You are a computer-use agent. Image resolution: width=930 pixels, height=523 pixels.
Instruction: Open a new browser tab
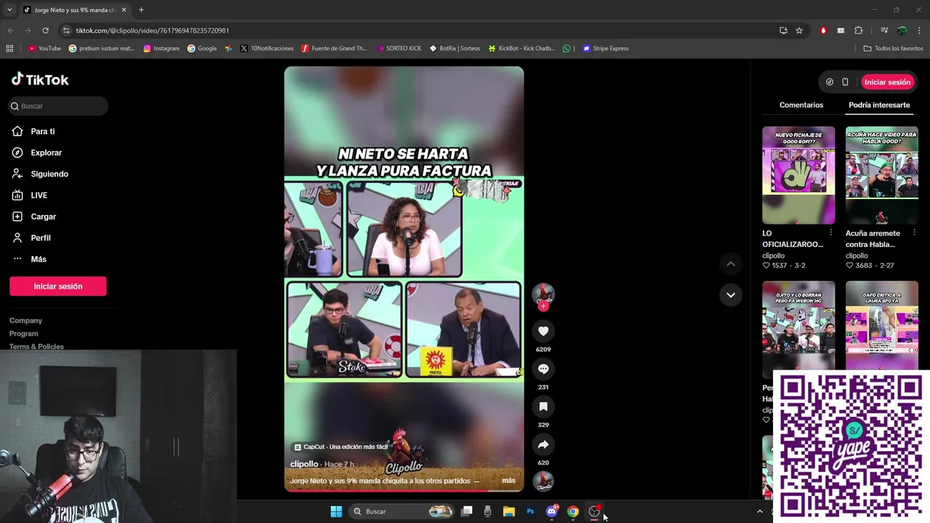(141, 10)
